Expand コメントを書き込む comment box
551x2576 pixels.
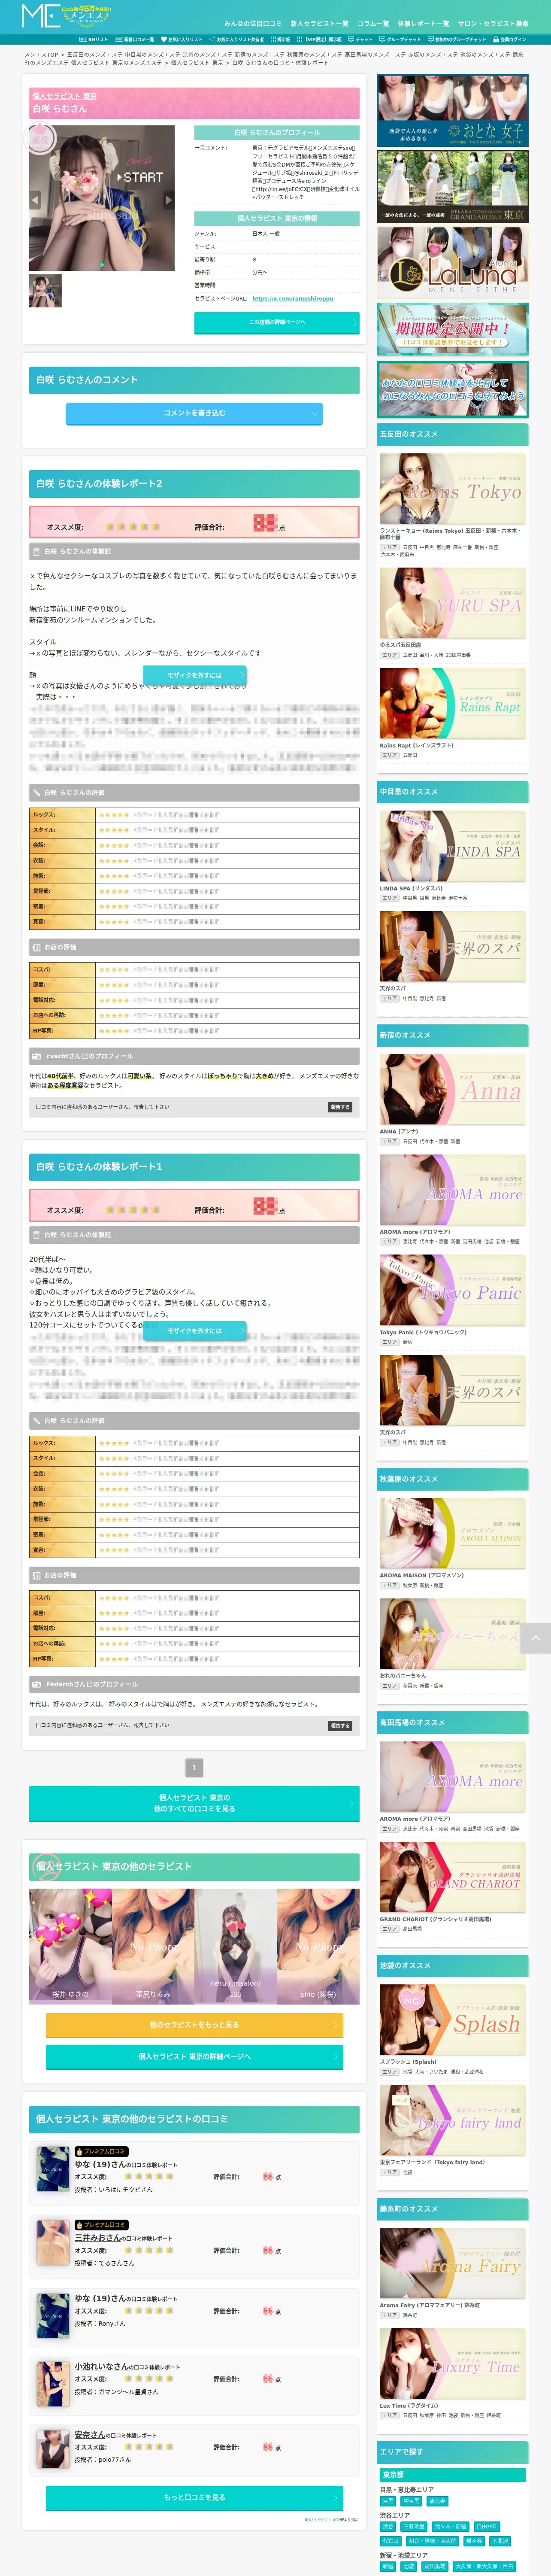(194, 413)
